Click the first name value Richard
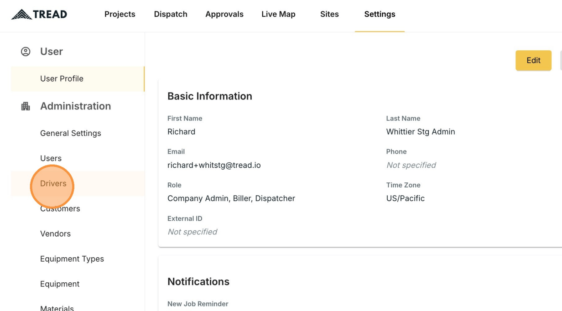Image resolution: width=562 pixels, height=311 pixels. (181, 132)
